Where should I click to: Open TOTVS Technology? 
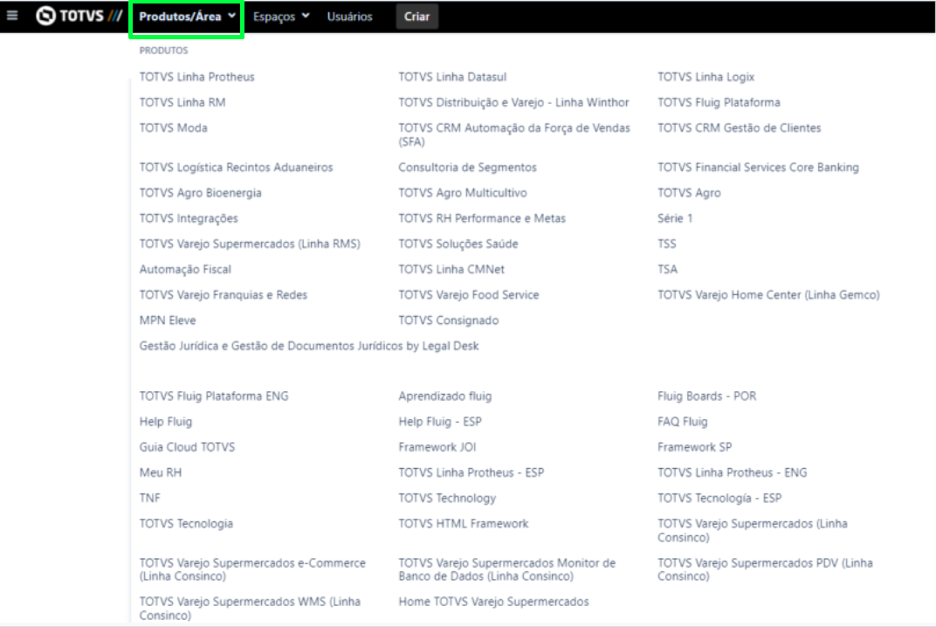447,499
